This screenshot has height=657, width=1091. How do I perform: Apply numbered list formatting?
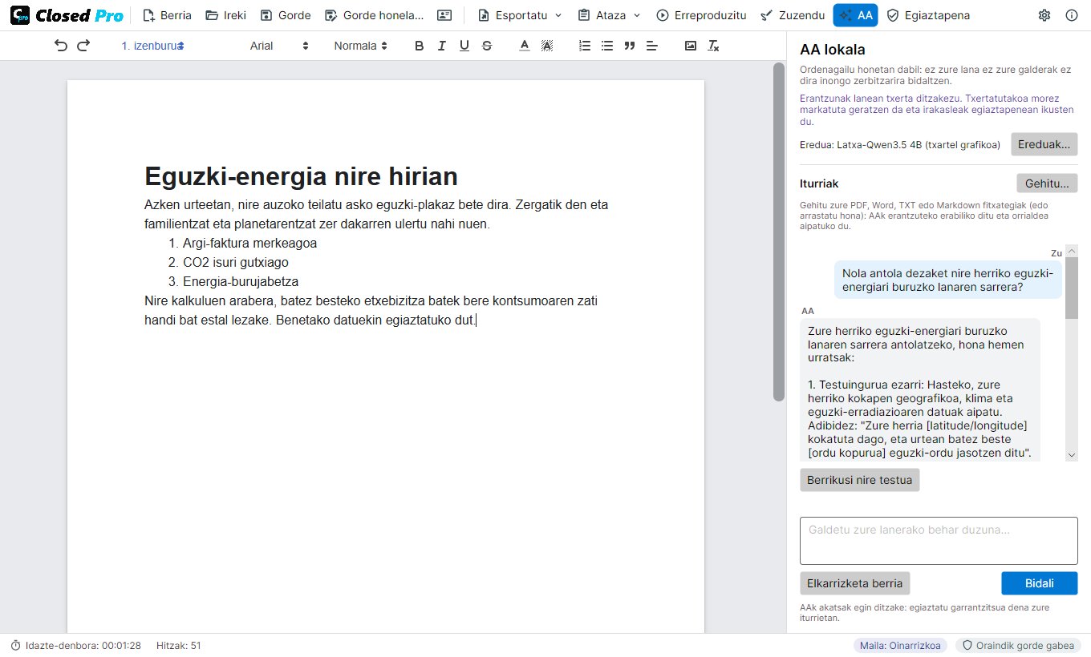(x=585, y=46)
